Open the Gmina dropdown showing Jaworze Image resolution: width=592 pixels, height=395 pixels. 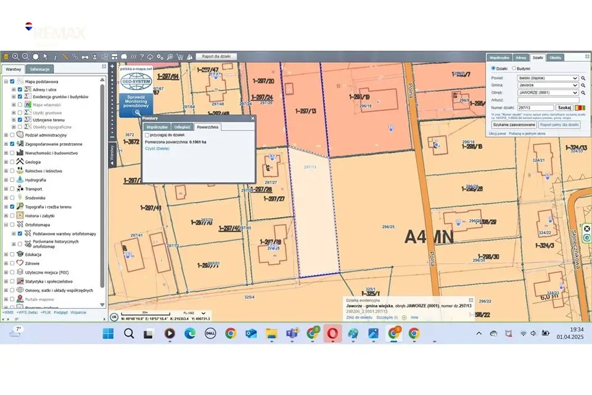pos(548,85)
